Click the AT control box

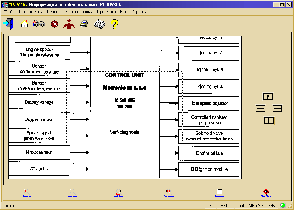[x=39, y=169]
